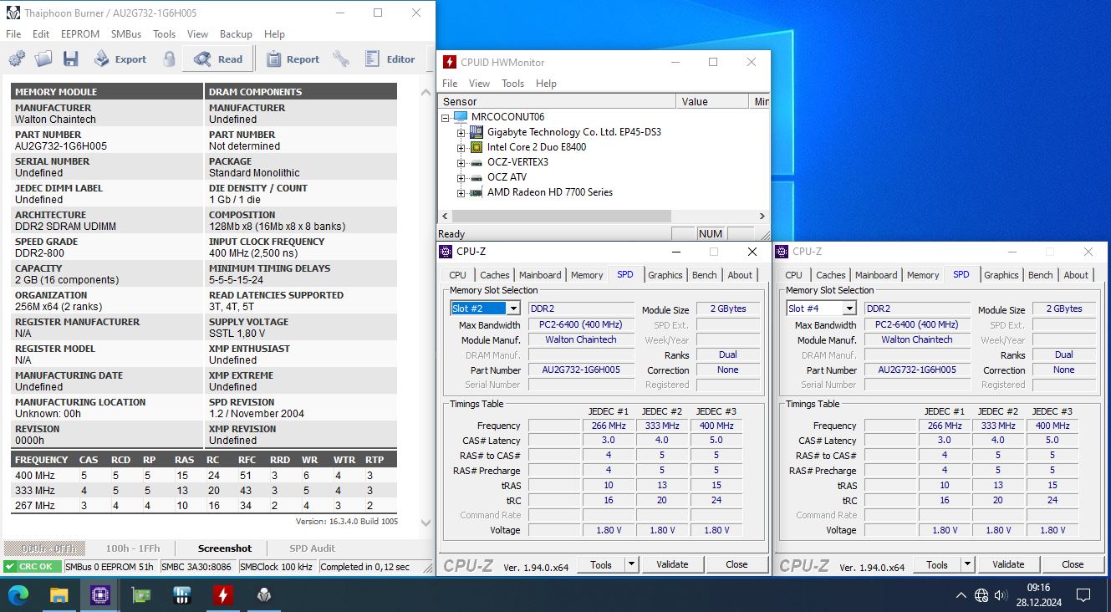Open the Report toolbar item
The width and height of the screenshot is (1111, 612).
pyautogui.click(x=293, y=59)
